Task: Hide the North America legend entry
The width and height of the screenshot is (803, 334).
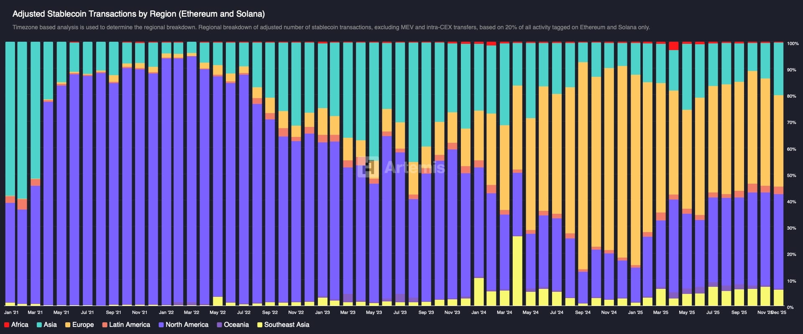Action: (184, 325)
